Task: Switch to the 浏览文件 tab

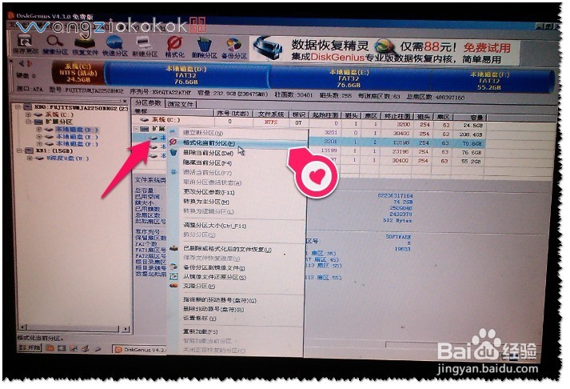Action: [x=181, y=104]
